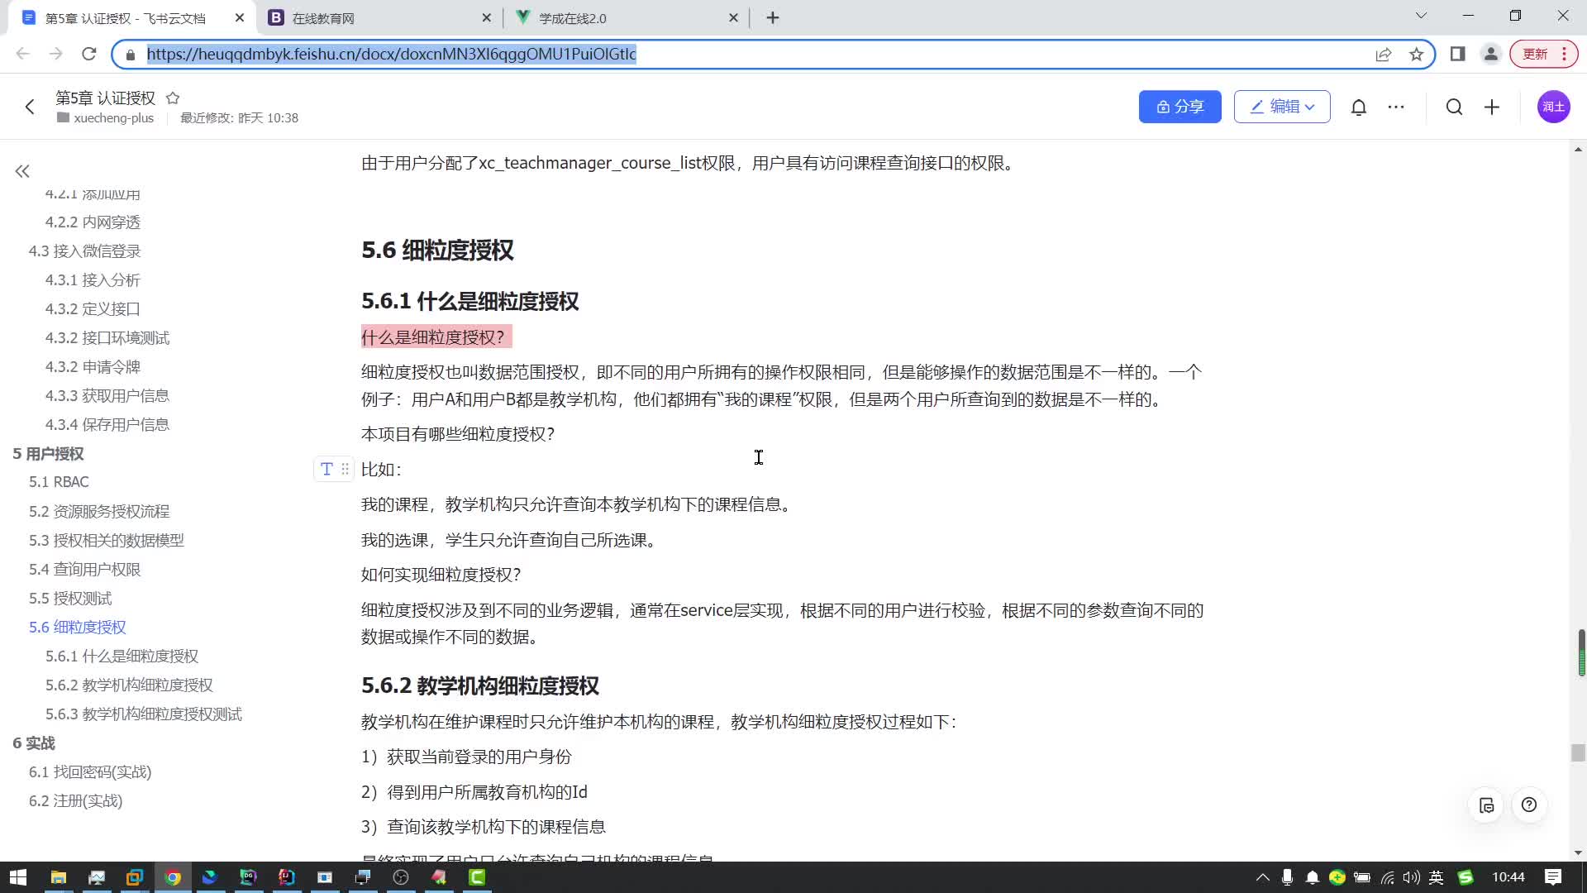Screen dimensions: 1587x893
Task: Open browser tab list chevron
Action: (x=1421, y=16)
